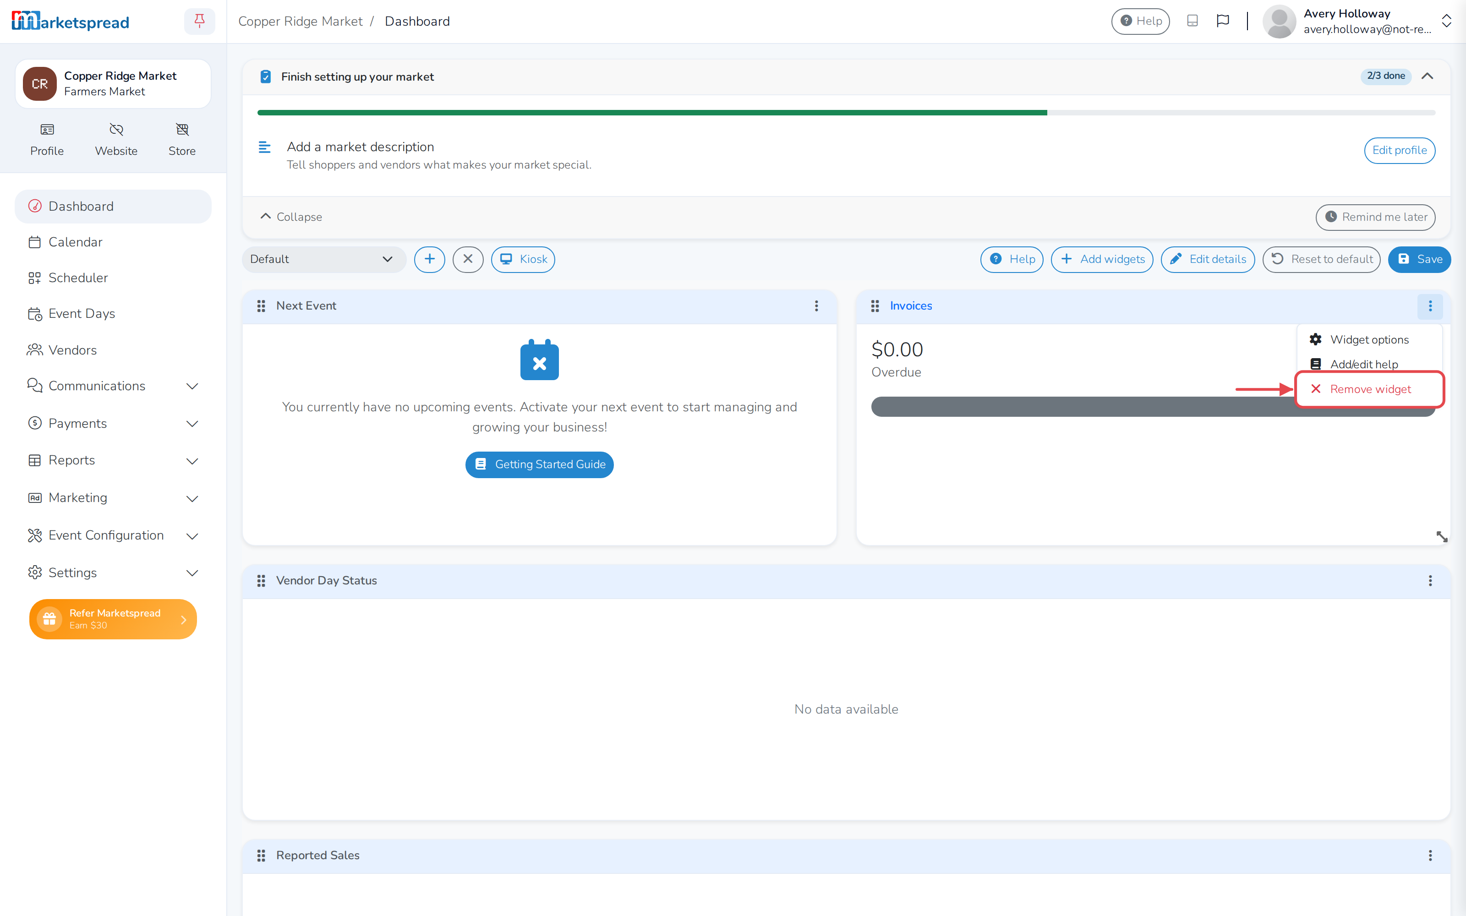
Task: Click the setup progress bar
Action: pos(846,113)
